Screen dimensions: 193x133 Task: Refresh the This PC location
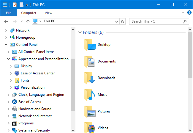123,21
